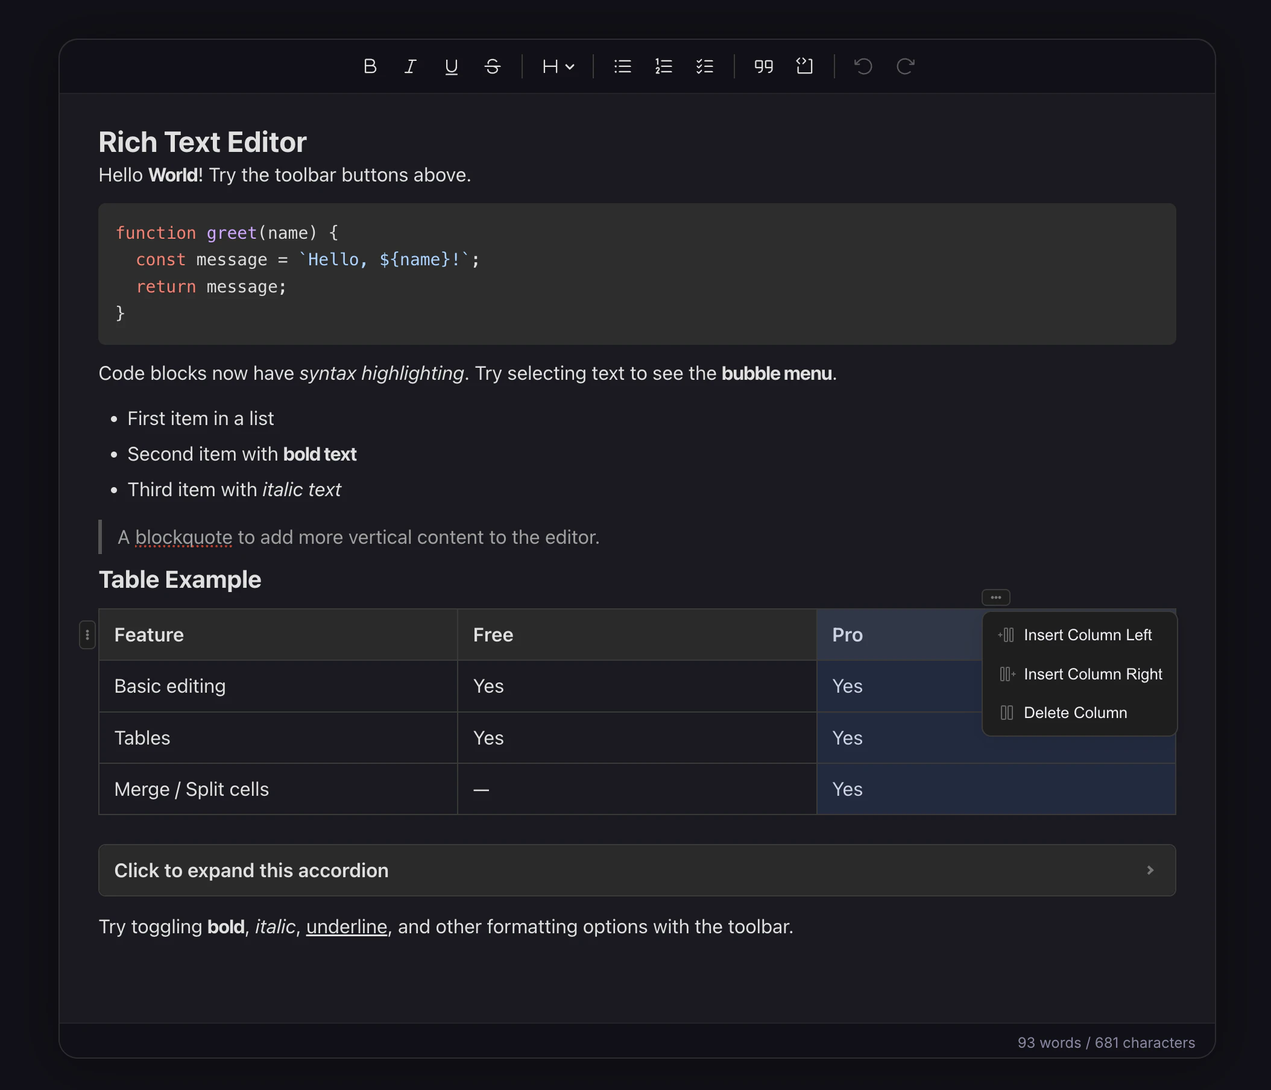Expand the accordion chevron arrow
Image resolution: width=1271 pixels, height=1090 pixels.
pyautogui.click(x=1150, y=870)
